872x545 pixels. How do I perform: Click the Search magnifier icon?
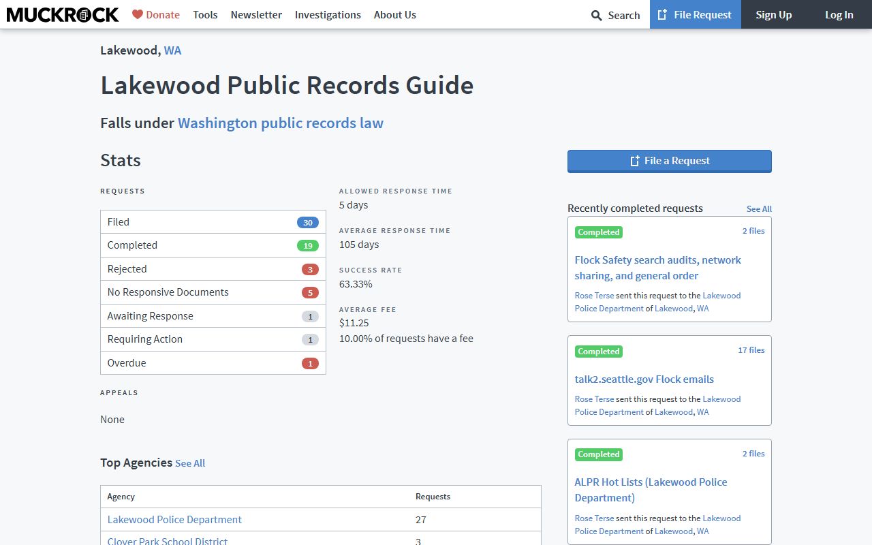click(x=597, y=15)
